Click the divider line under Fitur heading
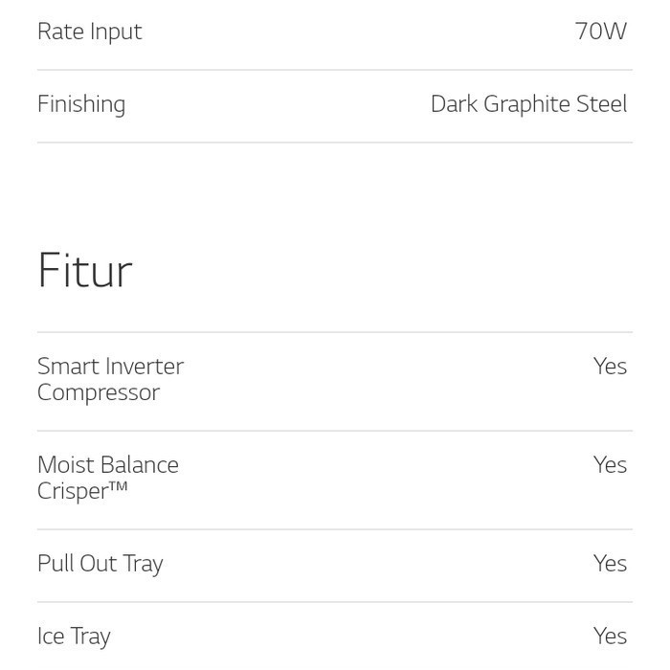 (335, 332)
